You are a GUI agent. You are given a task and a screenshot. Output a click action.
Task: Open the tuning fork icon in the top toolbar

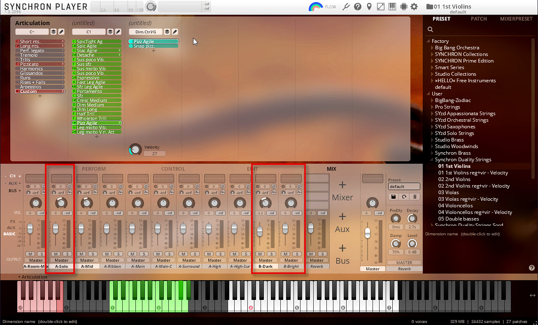pos(346,7)
